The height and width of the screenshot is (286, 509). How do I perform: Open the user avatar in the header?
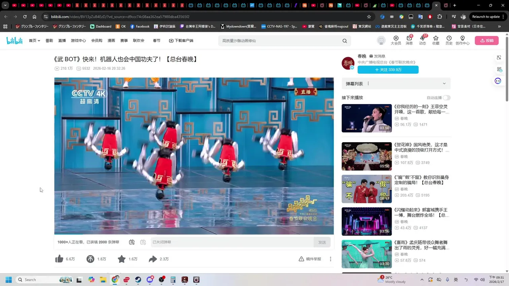point(381,41)
